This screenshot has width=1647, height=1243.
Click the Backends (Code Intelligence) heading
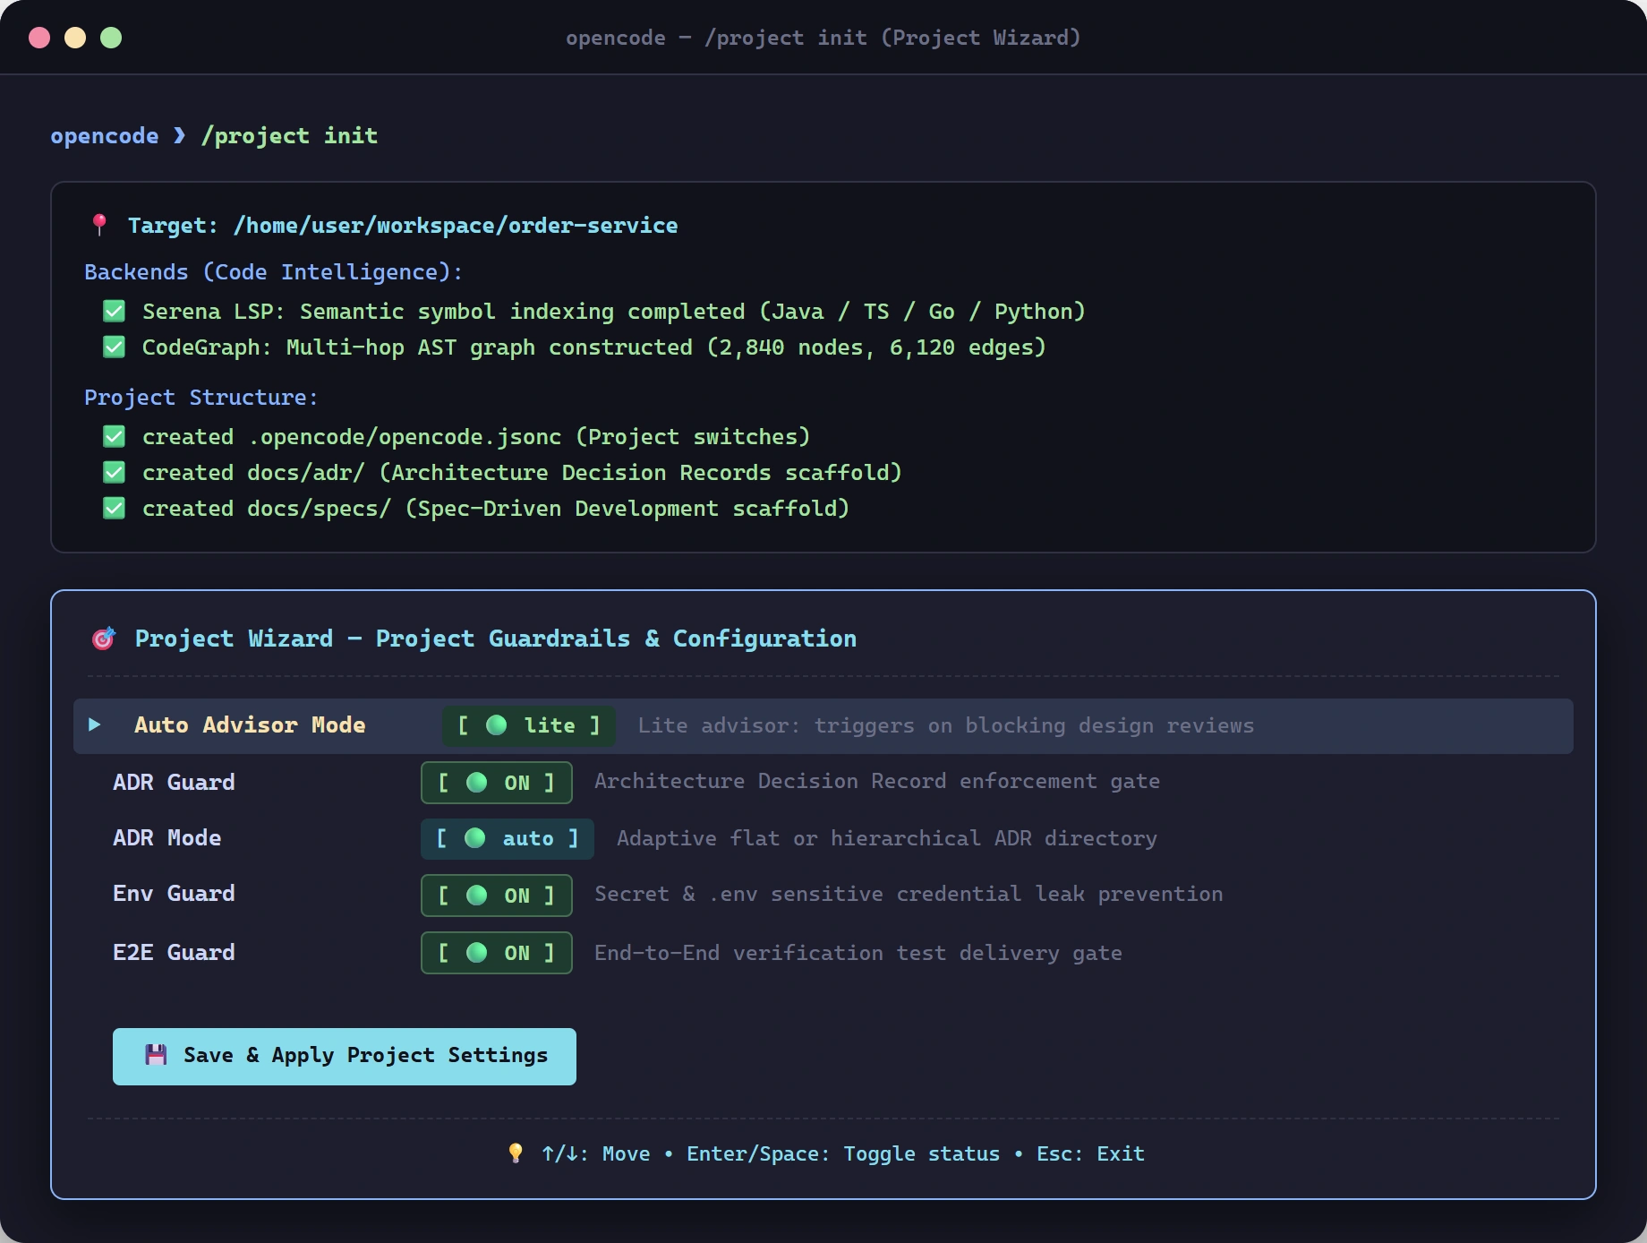tap(273, 272)
